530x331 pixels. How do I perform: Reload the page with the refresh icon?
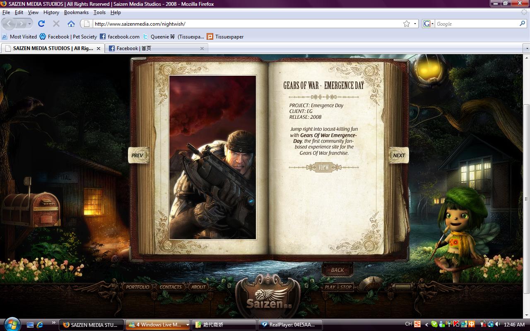click(41, 24)
